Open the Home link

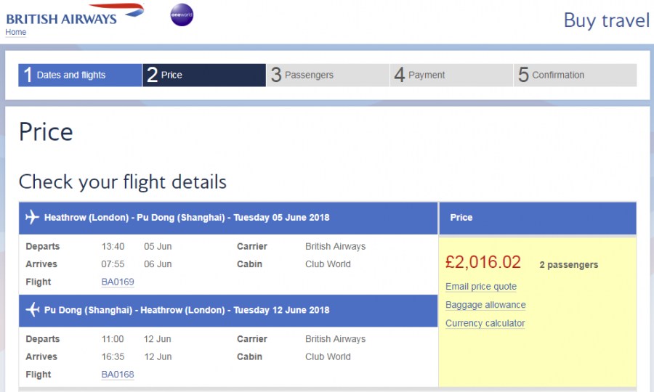pyautogui.click(x=16, y=33)
